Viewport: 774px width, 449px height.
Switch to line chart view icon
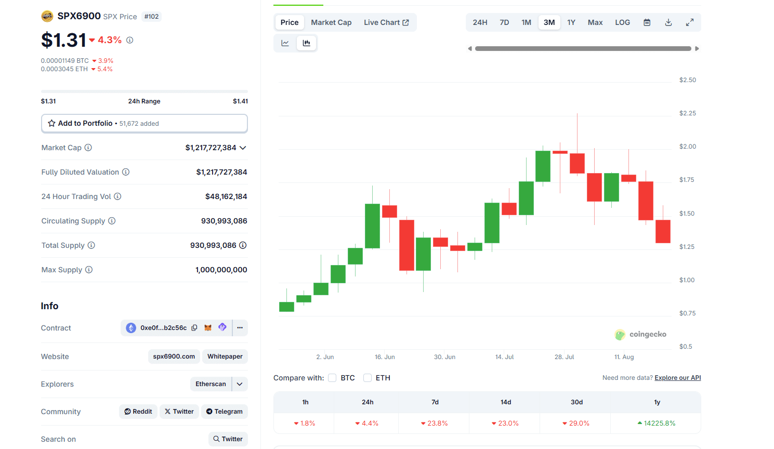click(x=285, y=43)
